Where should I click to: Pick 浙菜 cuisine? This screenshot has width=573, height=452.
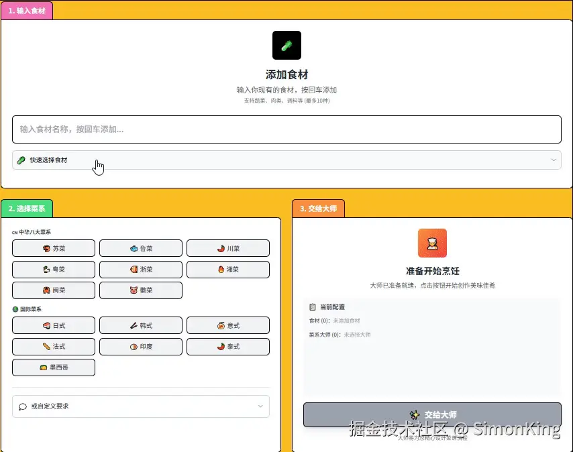click(141, 270)
